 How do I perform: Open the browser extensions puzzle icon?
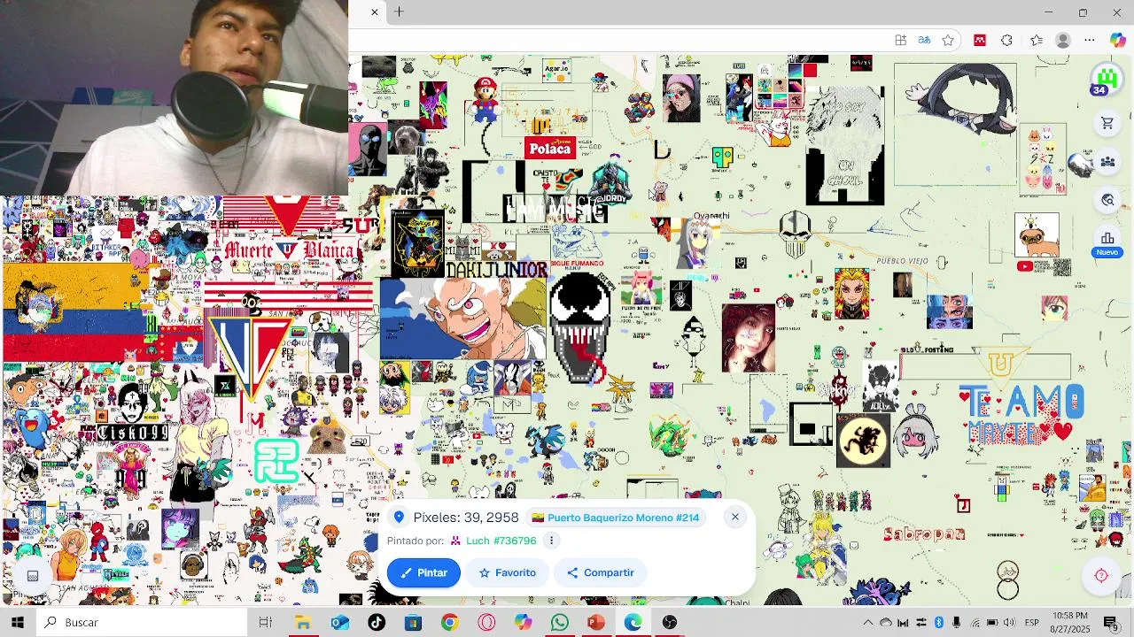(1006, 41)
